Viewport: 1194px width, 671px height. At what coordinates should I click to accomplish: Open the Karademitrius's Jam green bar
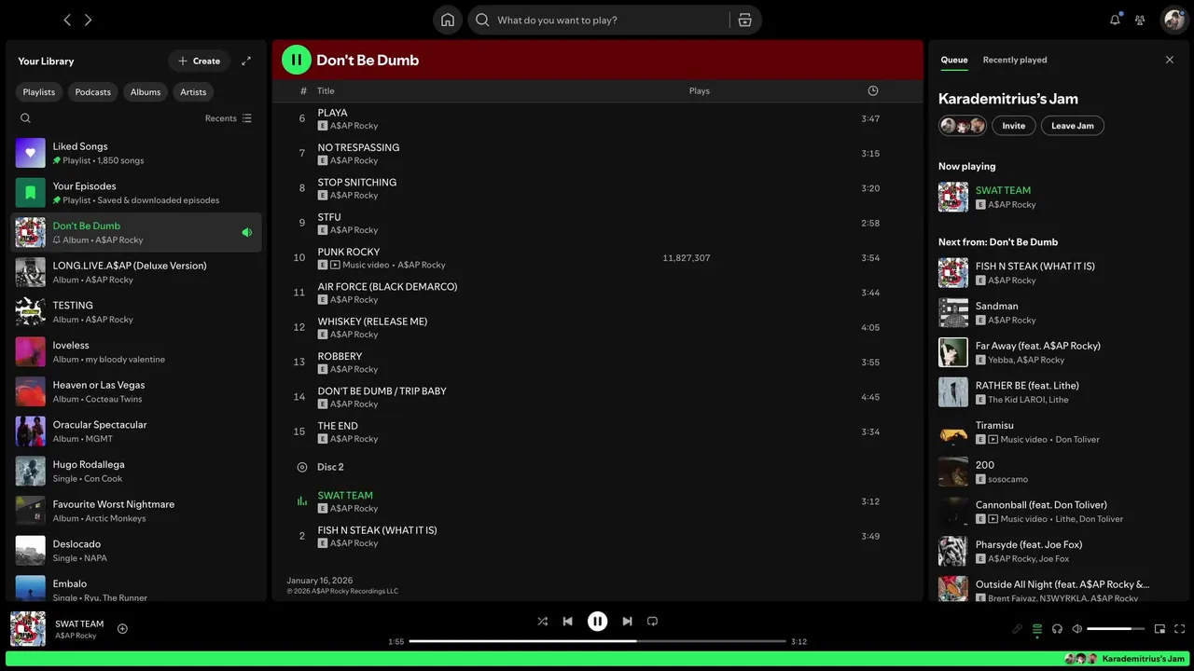pos(597,658)
